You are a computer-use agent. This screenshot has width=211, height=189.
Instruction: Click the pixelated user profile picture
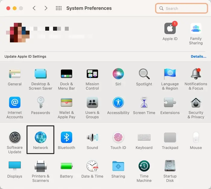pyautogui.click(x=18, y=32)
